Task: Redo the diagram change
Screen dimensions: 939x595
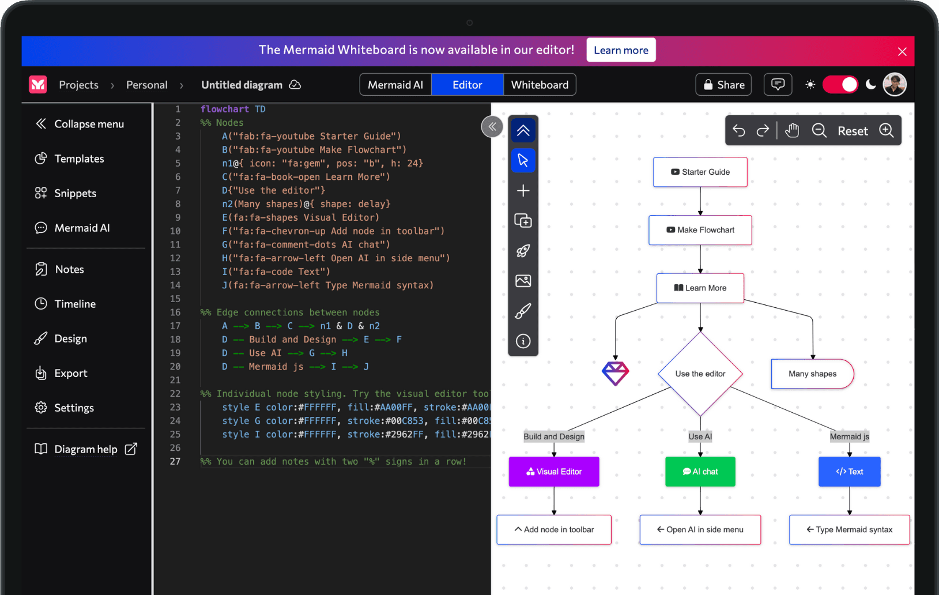Action: coord(763,131)
